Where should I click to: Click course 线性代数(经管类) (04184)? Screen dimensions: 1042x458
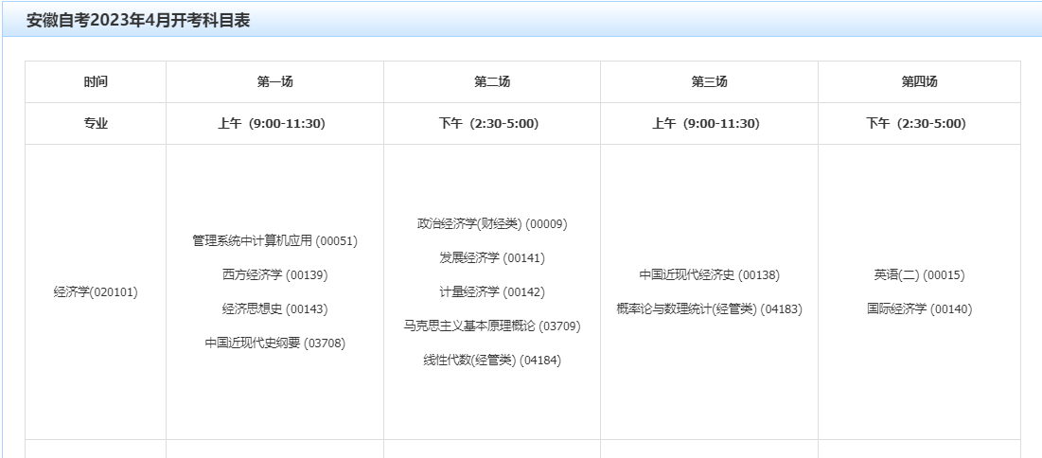pyautogui.click(x=492, y=361)
